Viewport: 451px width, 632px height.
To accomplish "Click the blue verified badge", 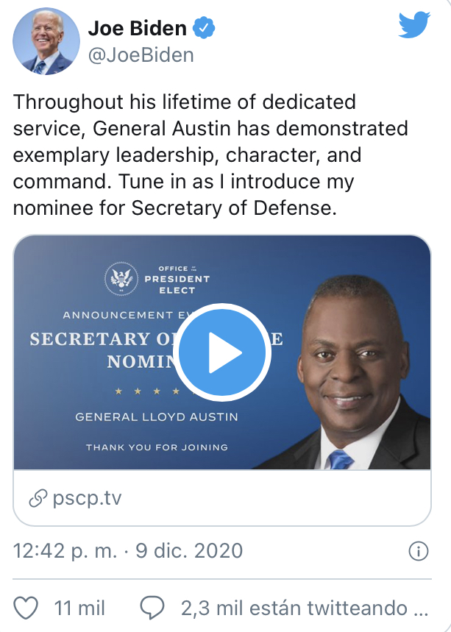I will pyautogui.click(x=204, y=28).
